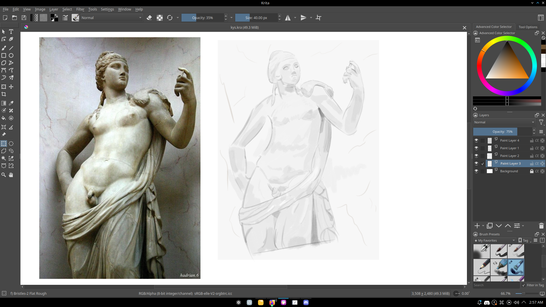Select the Crop tool in toolbox

(4, 94)
